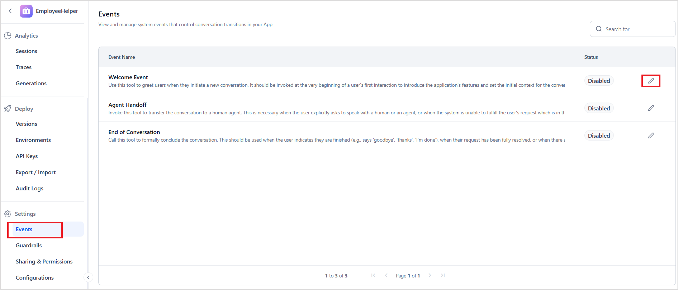678x290 pixels.
Task: Jump to the last page arrow
Action: (443, 275)
